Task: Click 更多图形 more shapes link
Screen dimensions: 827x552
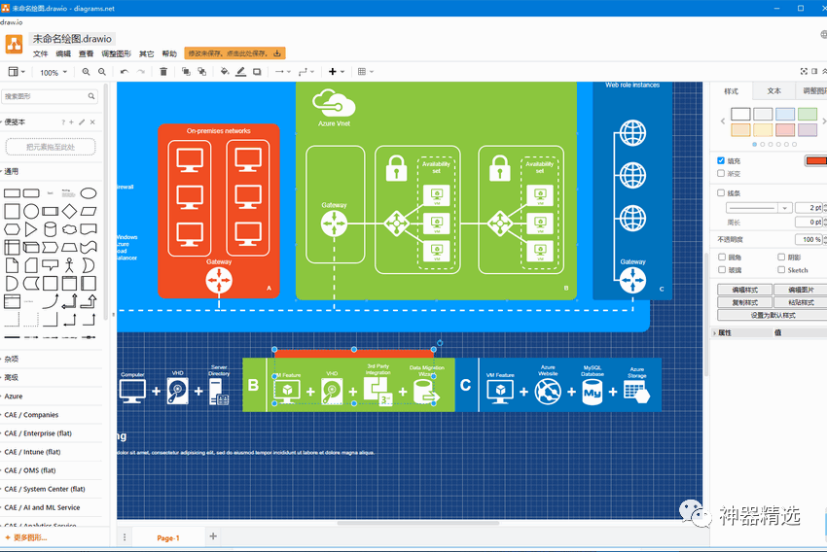Action: (x=26, y=537)
